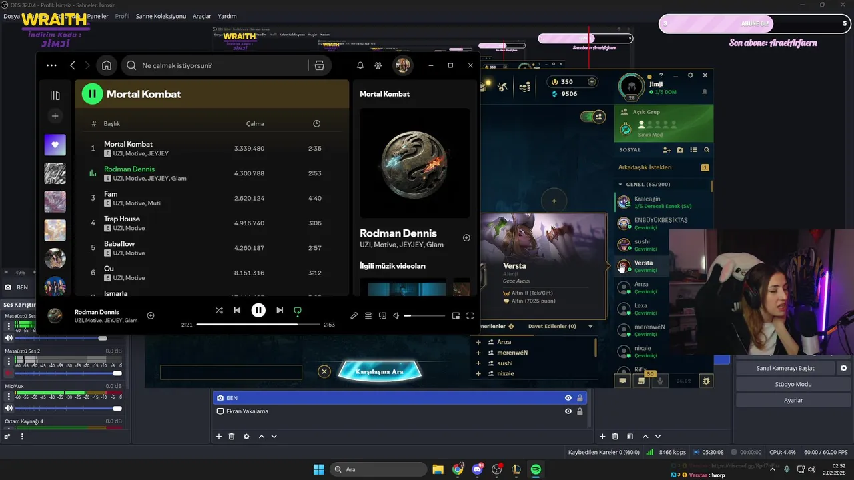
Task: Toggle visibility of BEN source in OBS
Action: click(568, 398)
